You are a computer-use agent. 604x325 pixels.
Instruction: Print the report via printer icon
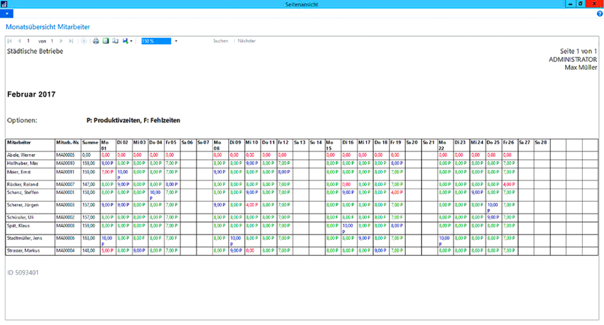96,41
